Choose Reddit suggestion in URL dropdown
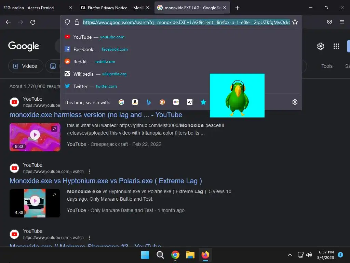Screen dimensions: 350x263 [x=181, y=62]
